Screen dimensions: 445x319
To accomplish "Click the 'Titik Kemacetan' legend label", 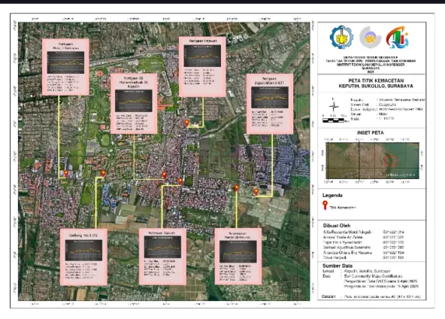I will [x=342, y=208].
